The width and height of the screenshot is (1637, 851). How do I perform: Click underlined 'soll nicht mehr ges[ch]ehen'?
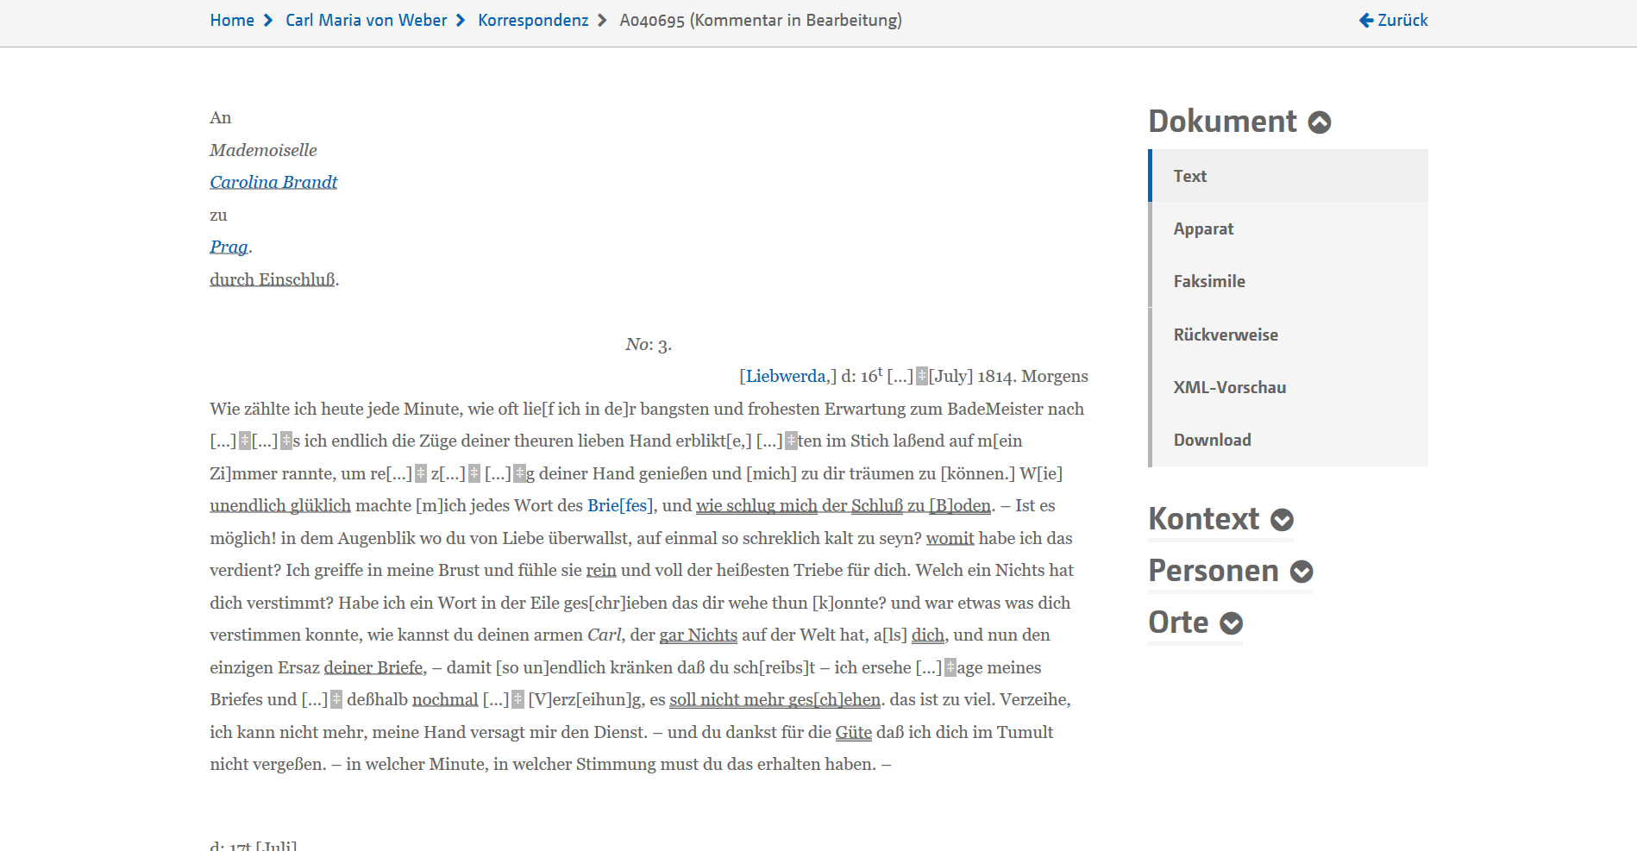click(x=775, y=699)
